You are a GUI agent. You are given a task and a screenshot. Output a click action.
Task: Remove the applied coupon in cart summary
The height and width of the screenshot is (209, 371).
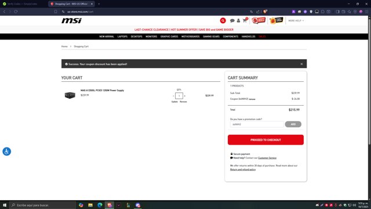coord(252,99)
